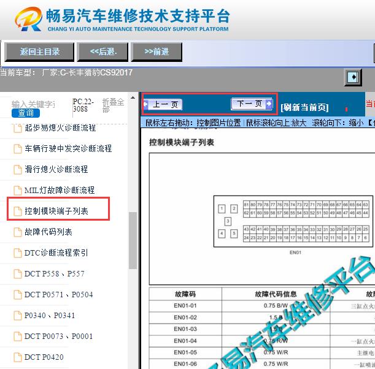This screenshot has width=375, height=369.
Task: Click document icon beside MIL灯故障诊断流程
Action: [x=18, y=191]
